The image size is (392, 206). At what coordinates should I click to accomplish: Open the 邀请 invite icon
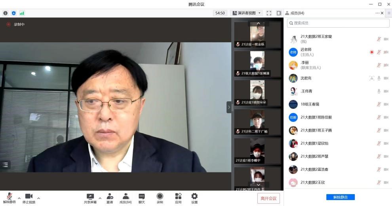(x=110, y=198)
